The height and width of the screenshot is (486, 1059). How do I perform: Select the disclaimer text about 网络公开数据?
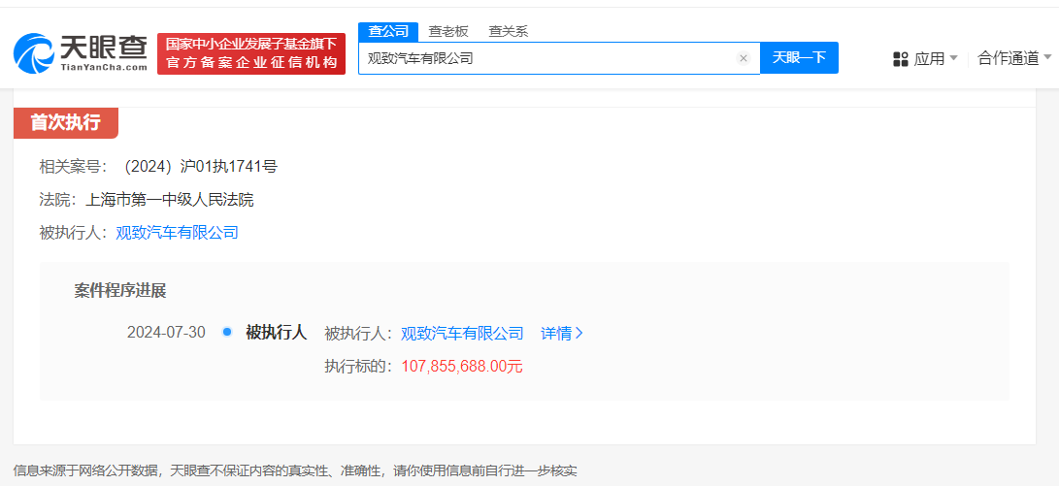coord(295,470)
